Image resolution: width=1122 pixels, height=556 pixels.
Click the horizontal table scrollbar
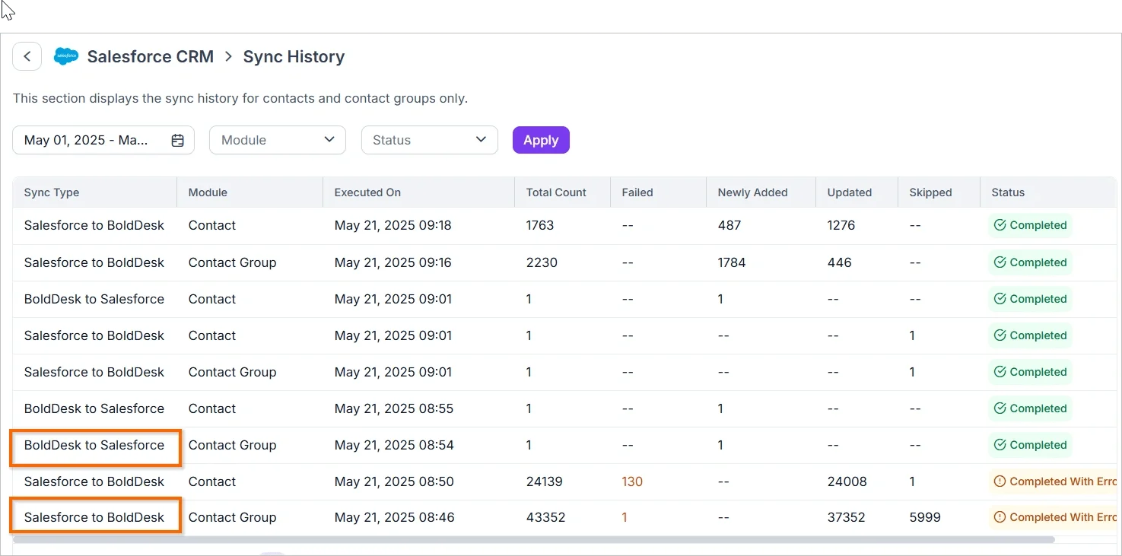pos(534,539)
